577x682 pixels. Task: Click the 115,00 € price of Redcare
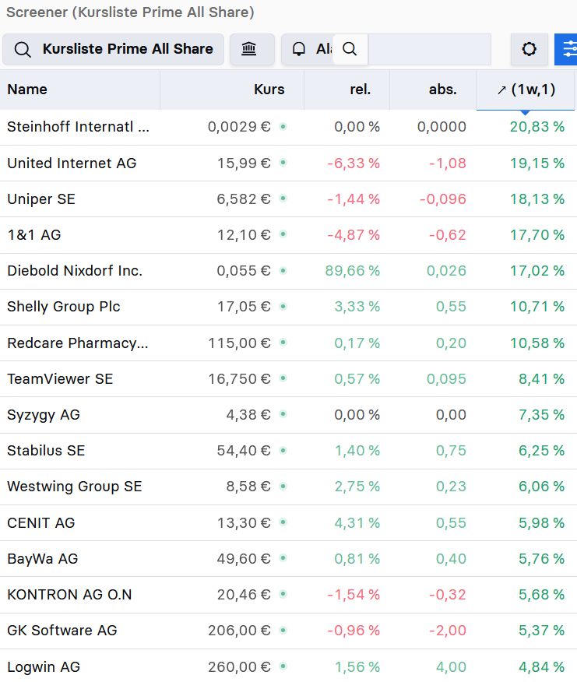(239, 343)
